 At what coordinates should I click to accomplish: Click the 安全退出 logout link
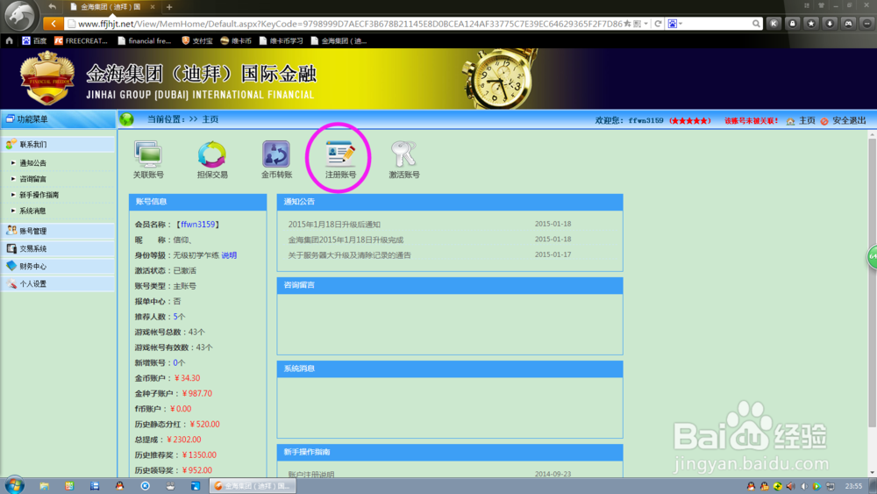point(849,120)
